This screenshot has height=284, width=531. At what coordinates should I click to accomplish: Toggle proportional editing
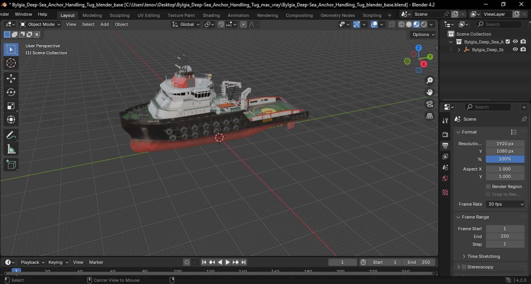point(243,24)
